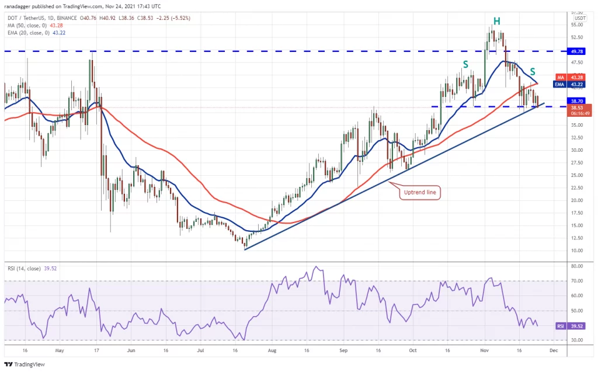The image size is (598, 372).
Task: Select the left shoulder 'S' label
Action: tap(466, 64)
